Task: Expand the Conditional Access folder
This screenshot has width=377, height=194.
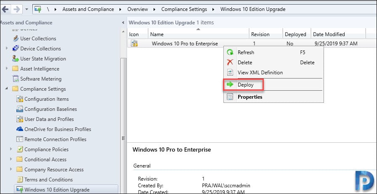Action: (11, 160)
